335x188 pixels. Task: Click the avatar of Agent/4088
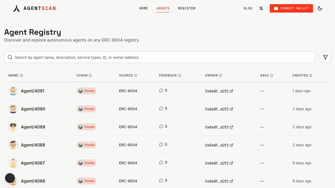13,145
